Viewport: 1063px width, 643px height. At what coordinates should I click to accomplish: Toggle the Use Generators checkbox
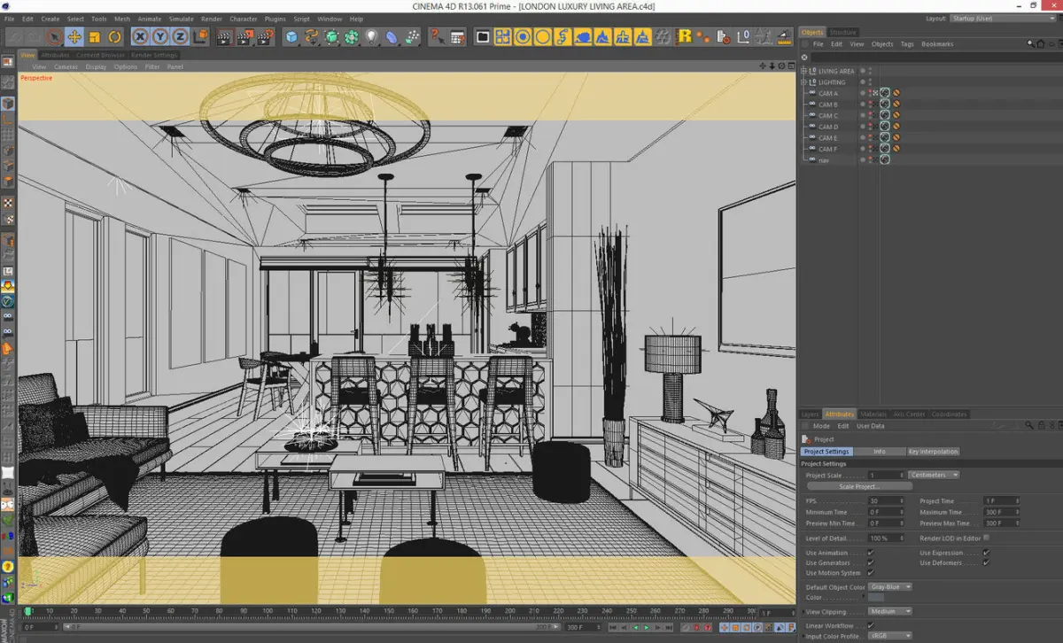[x=871, y=562]
